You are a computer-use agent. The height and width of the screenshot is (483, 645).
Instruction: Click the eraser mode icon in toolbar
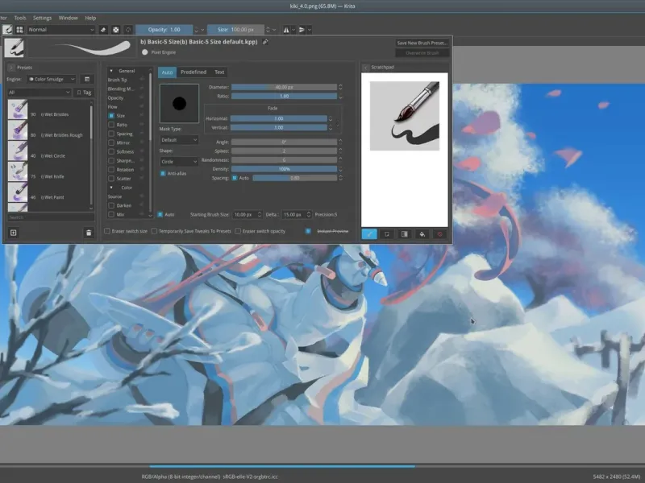pos(103,30)
